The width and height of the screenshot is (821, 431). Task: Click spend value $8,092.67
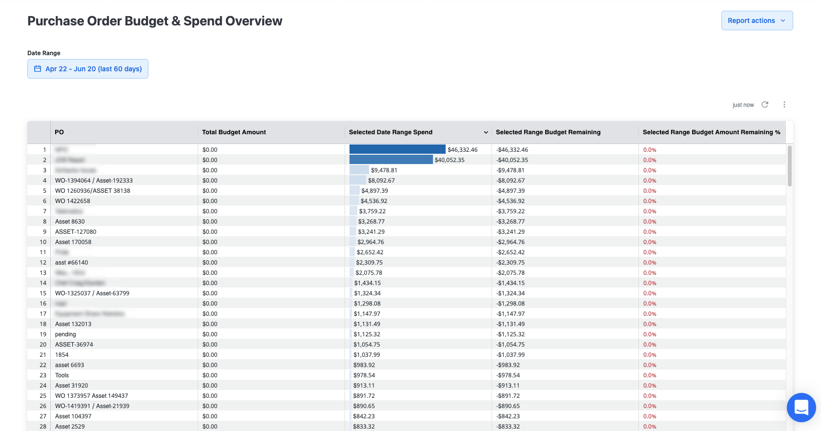tap(381, 181)
